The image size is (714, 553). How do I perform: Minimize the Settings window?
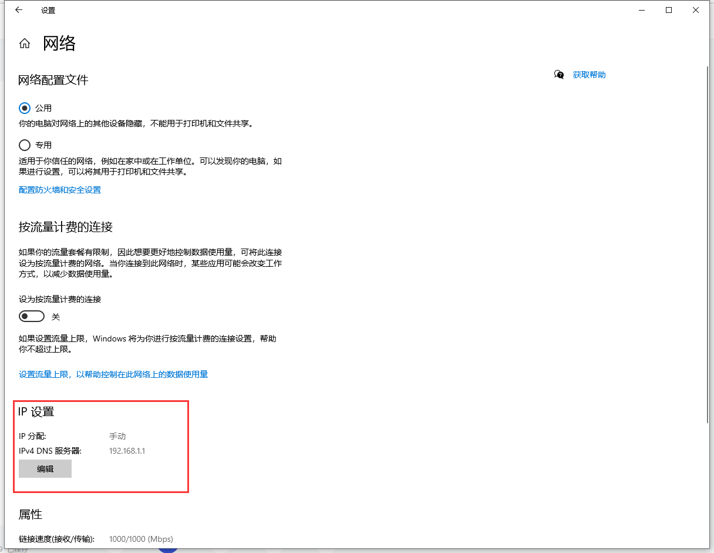pyautogui.click(x=642, y=10)
